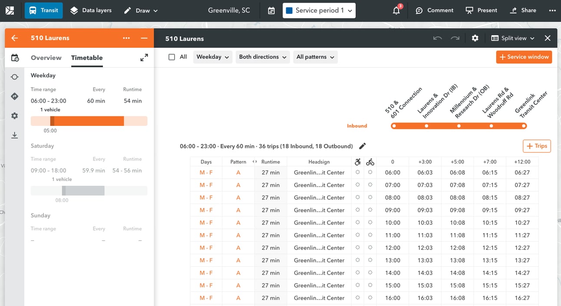Open the timetable settings gear near Split view
This screenshot has width=561, height=306.
(475, 38)
